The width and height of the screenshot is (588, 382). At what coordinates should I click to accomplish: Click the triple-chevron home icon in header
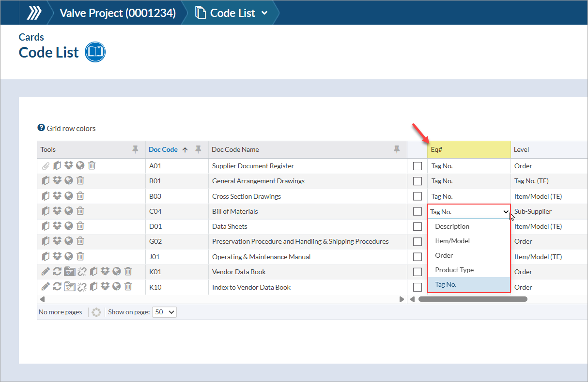point(33,13)
